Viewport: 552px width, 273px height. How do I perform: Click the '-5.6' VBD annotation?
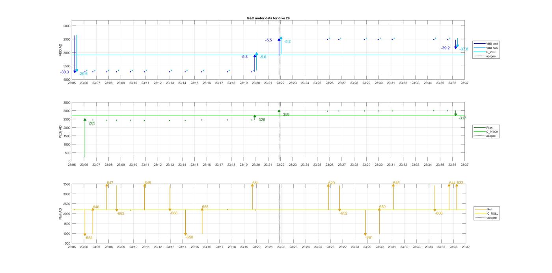coord(263,57)
